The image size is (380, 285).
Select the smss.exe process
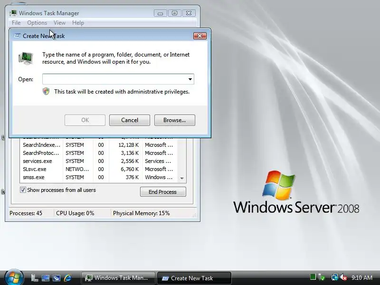34,177
